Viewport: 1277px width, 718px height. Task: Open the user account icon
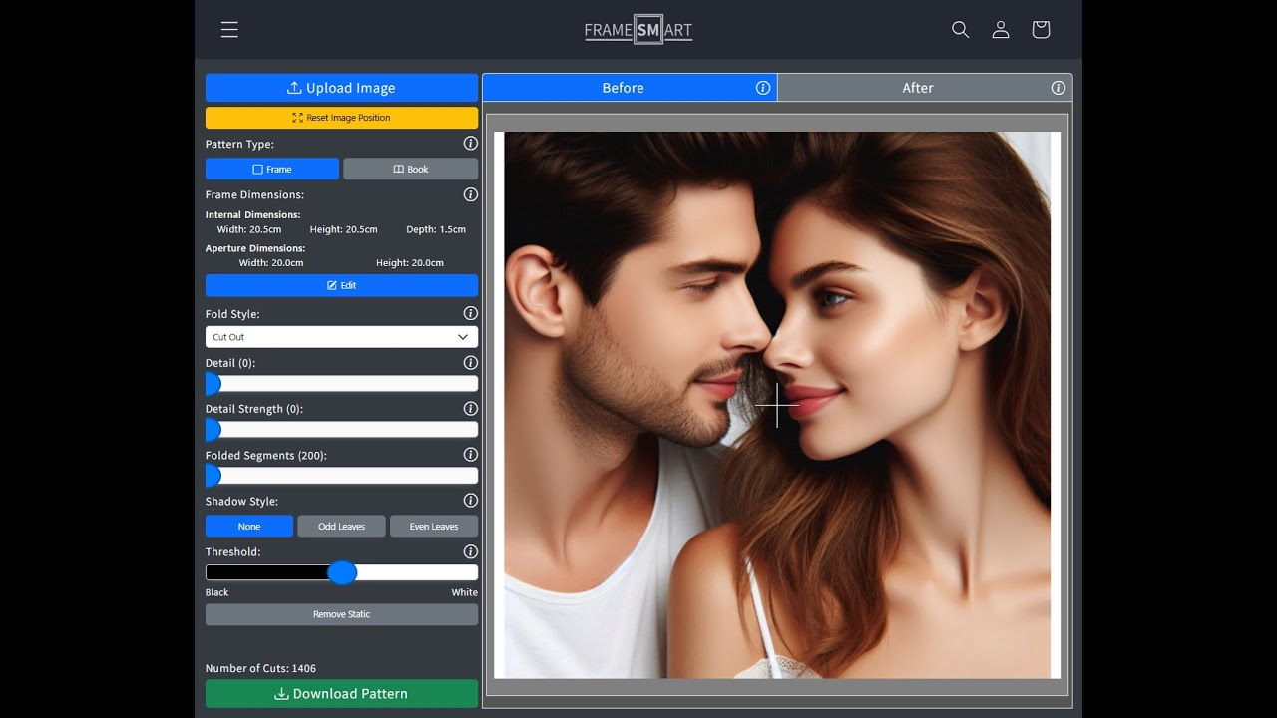pyautogui.click(x=1001, y=30)
